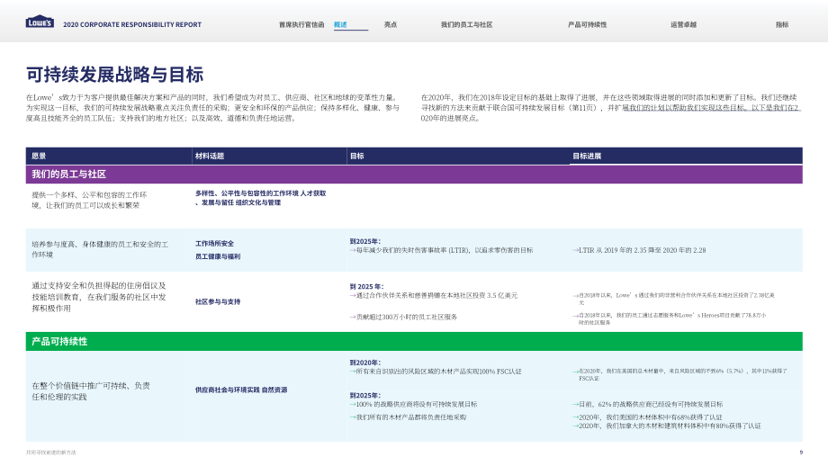Select the green 产品可持续性 section band
828x466 pixels.
[x=414, y=342]
